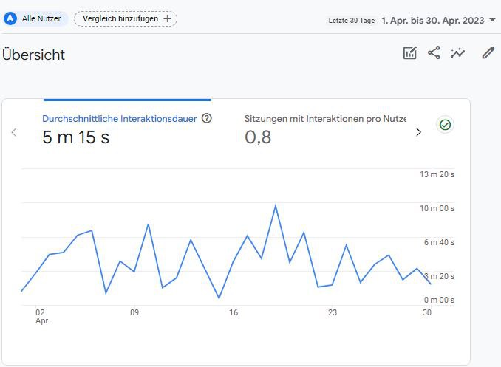Open the customize report chart icon
The width and height of the screenshot is (501, 367).
click(409, 53)
